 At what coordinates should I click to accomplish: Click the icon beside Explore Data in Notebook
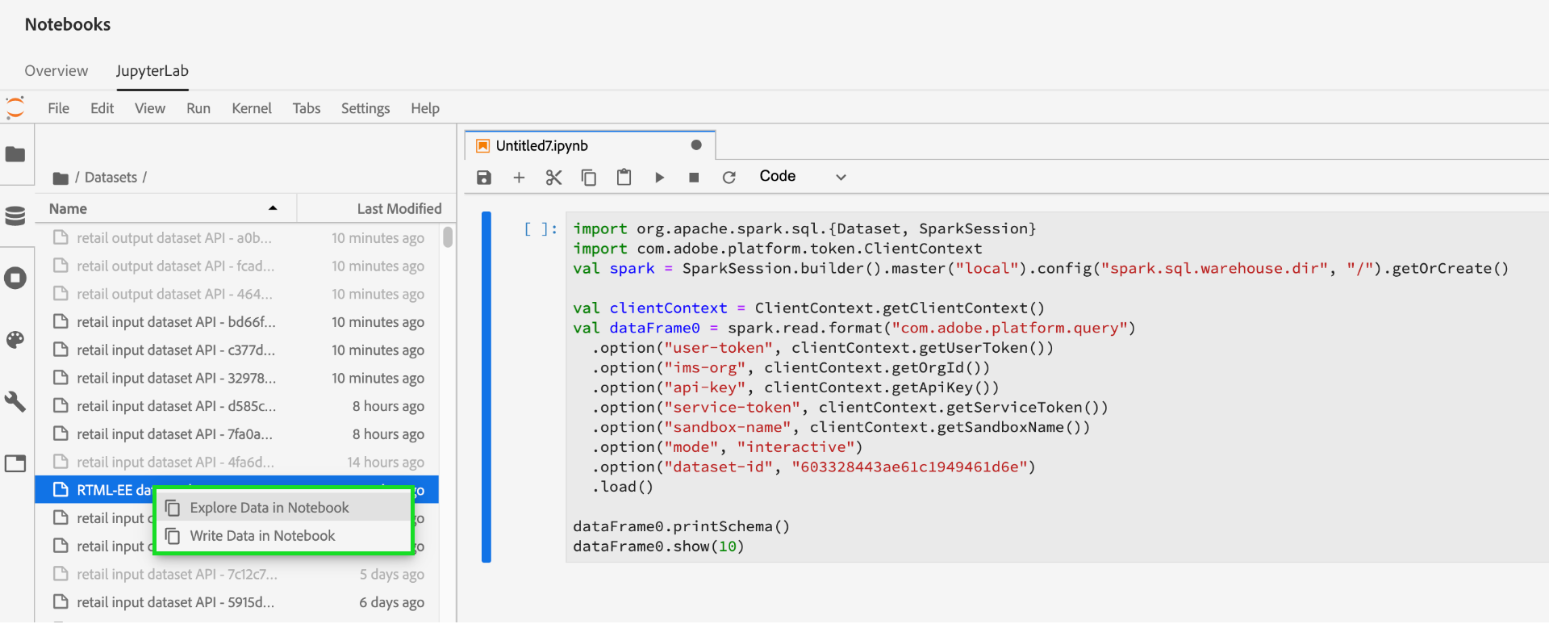[173, 508]
